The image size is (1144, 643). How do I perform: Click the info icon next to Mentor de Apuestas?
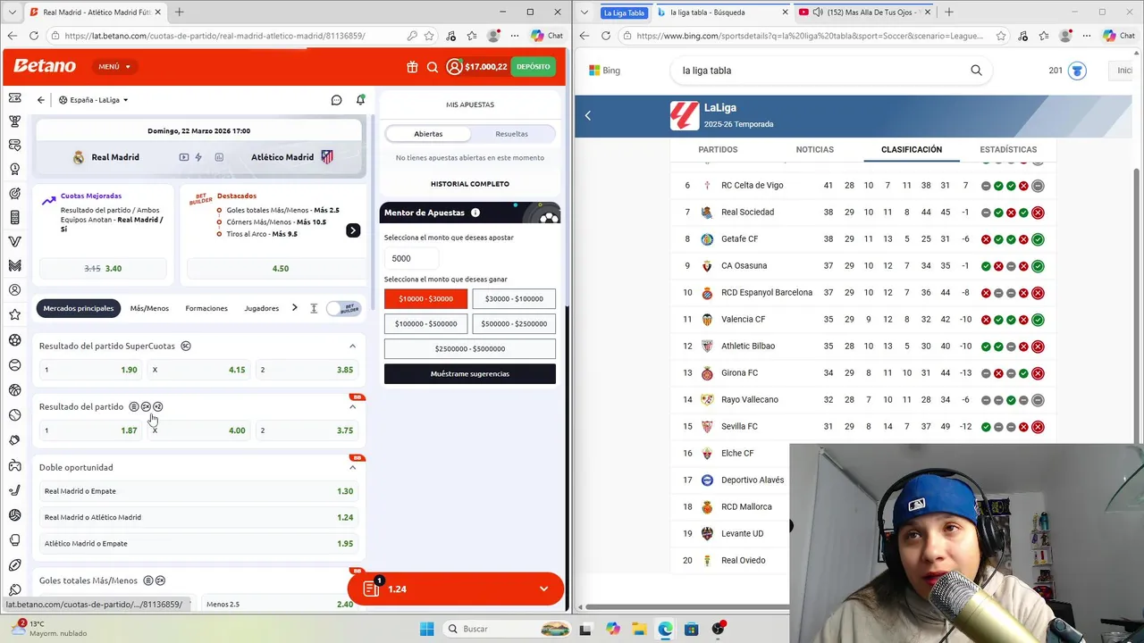click(x=475, y=213)
